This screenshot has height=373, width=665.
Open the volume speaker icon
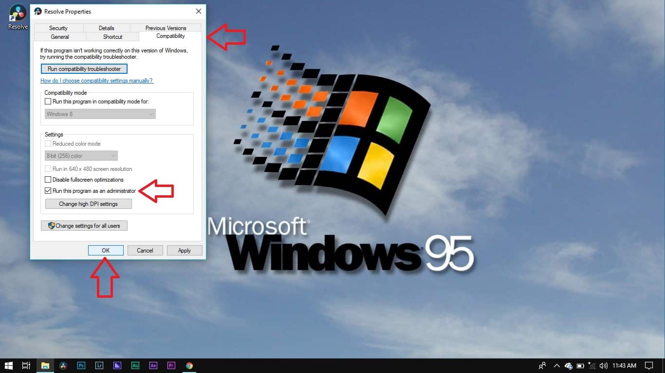click(604, 366)
